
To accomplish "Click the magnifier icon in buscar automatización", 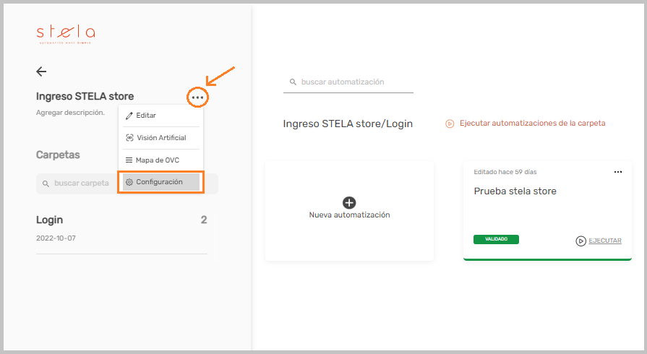I will click(x=293, y=82).
